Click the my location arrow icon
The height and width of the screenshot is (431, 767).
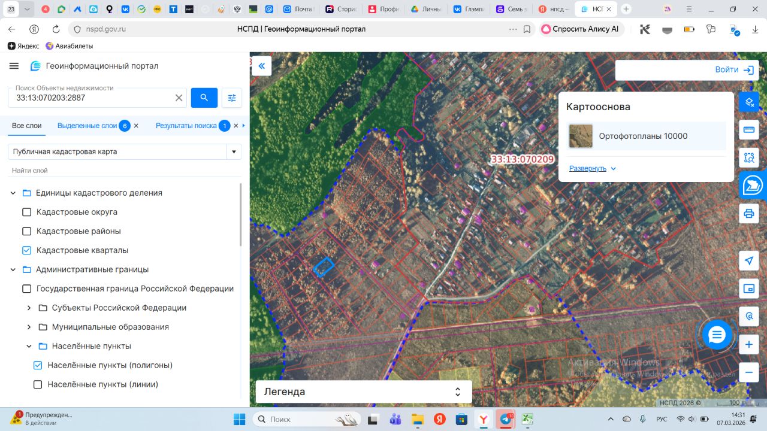[748, 260]
